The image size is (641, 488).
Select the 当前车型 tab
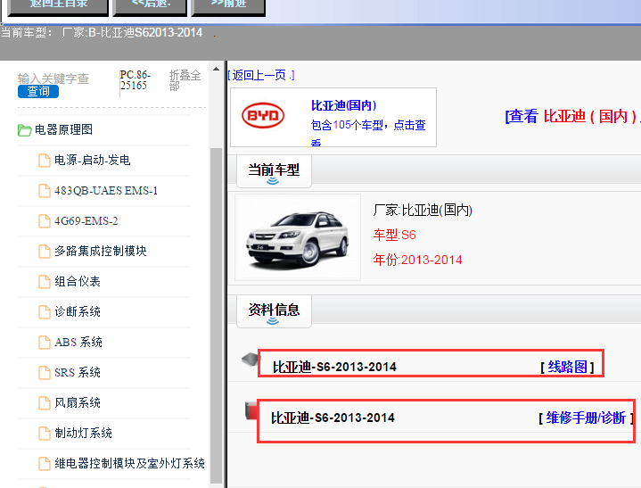[x=274, y=171]
